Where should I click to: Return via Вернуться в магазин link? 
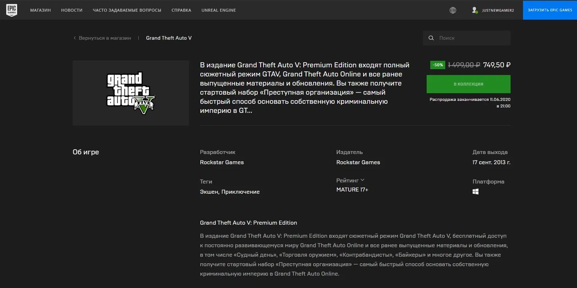pos(105,38)
